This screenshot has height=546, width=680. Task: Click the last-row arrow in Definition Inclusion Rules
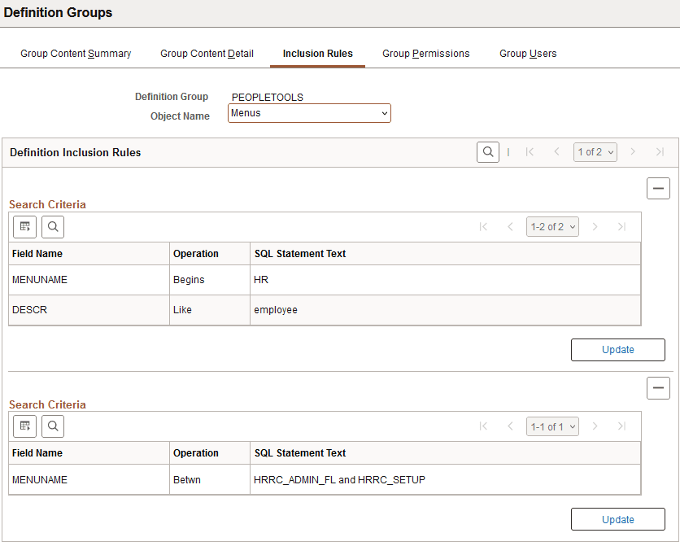click(x=658, y=151)
